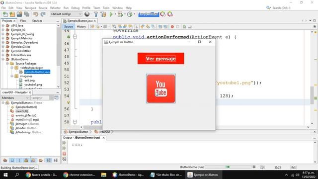Click the Build Project hammer icon

coord(96,14)
